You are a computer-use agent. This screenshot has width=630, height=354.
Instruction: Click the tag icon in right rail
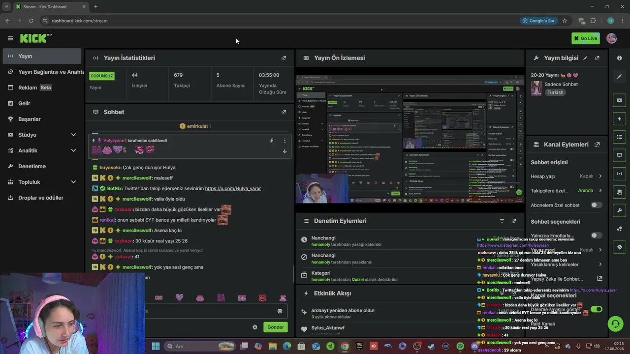point(619,247)
